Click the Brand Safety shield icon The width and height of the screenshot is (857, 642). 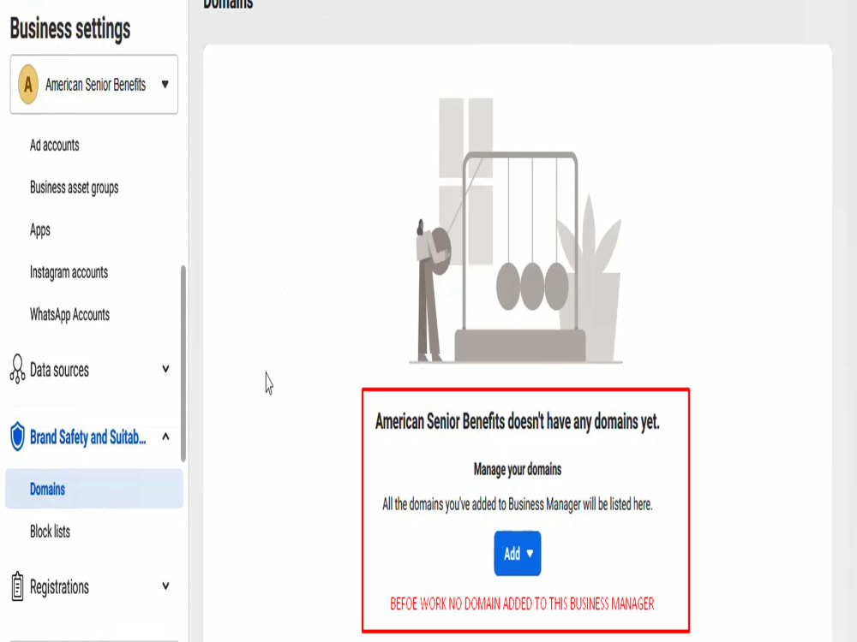click(17, 437)
